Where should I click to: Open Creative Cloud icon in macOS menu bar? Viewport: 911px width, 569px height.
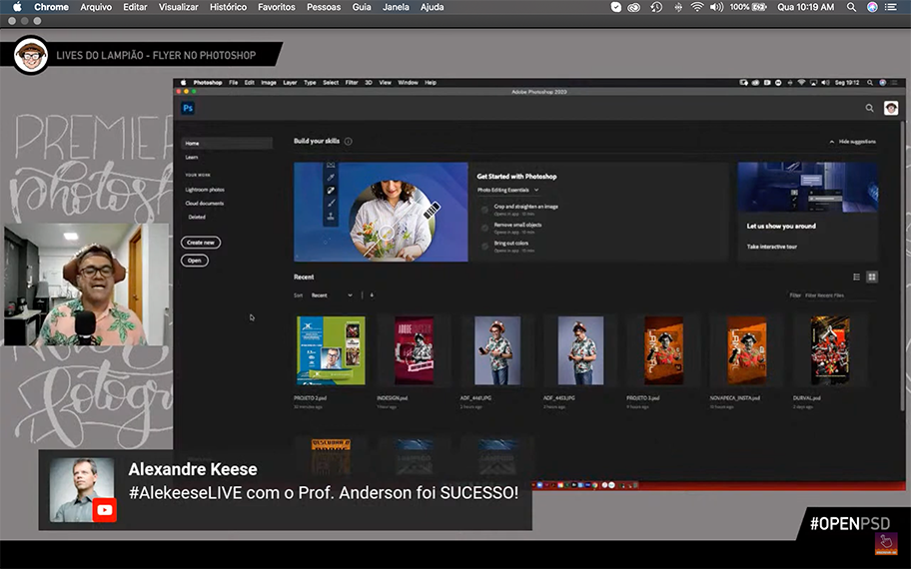point(634,7)
